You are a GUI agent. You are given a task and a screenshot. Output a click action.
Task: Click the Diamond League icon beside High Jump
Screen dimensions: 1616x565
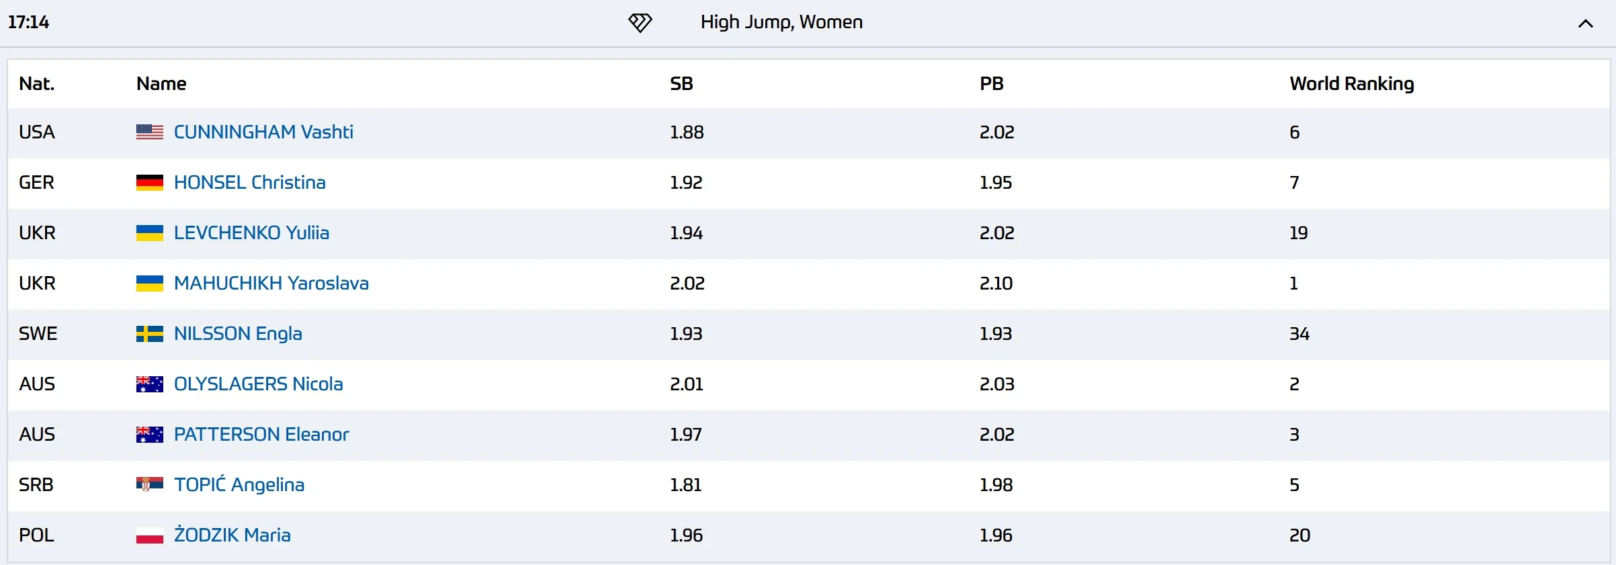pyautogui.click(x=640, y=23)
